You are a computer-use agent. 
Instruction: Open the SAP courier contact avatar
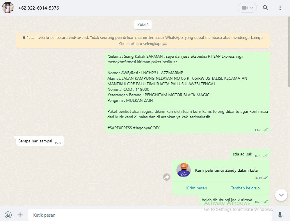click(x=184, y=170)
